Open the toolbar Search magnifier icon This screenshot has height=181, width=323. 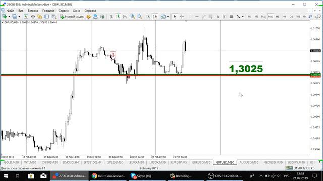tap(310, 17)
